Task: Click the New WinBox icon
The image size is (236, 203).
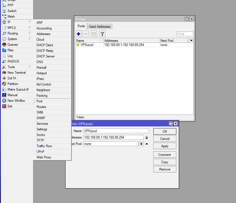Action: coord(4,101)
